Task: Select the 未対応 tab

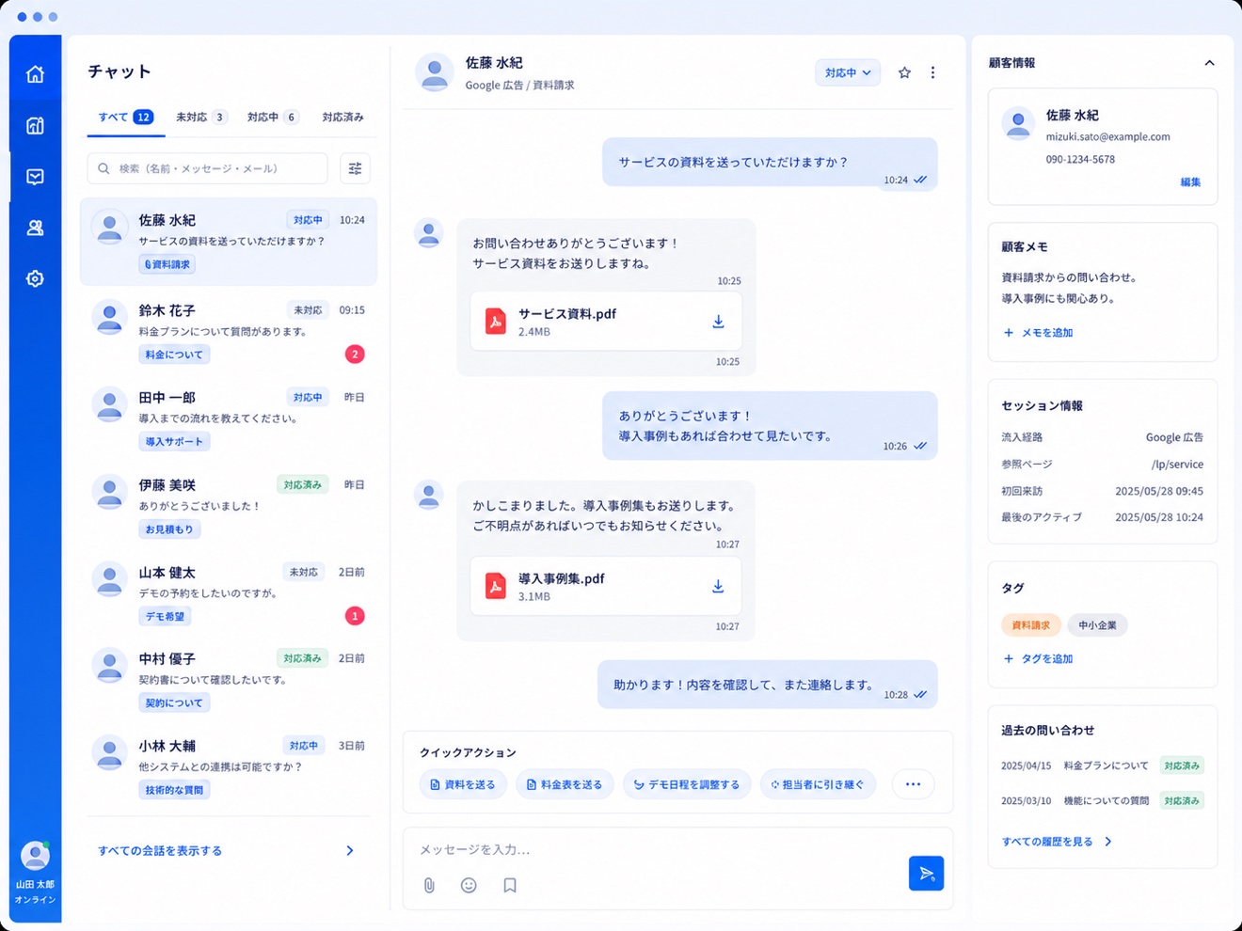Action: 200,118
